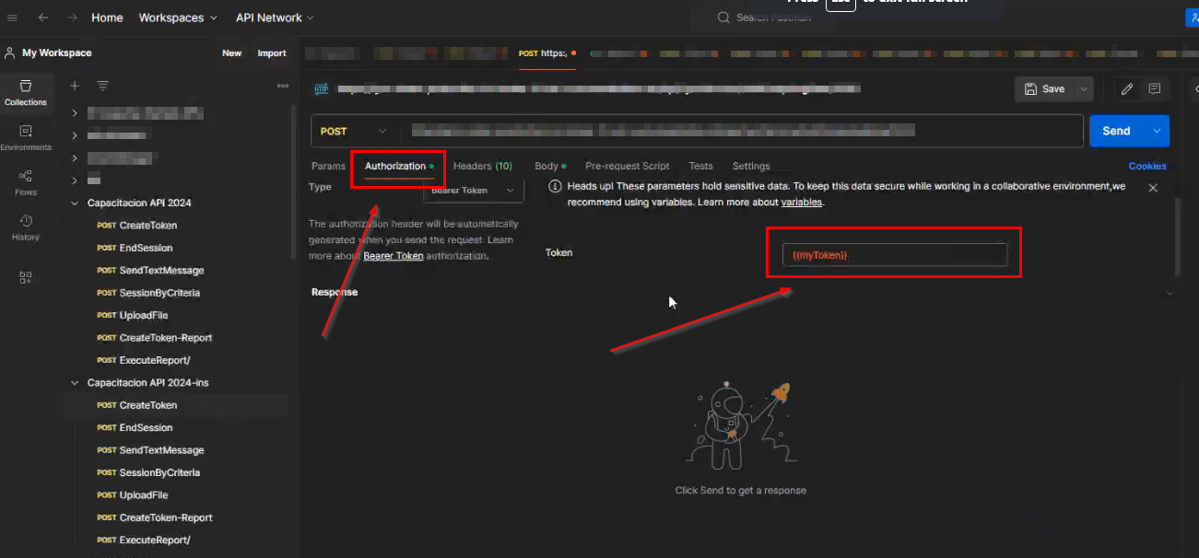This screenshot has height=558, width=1199.
Task: Open CreateToken-Report under Capacitacion API 2024-ins
Action: (x=166, y=517)
